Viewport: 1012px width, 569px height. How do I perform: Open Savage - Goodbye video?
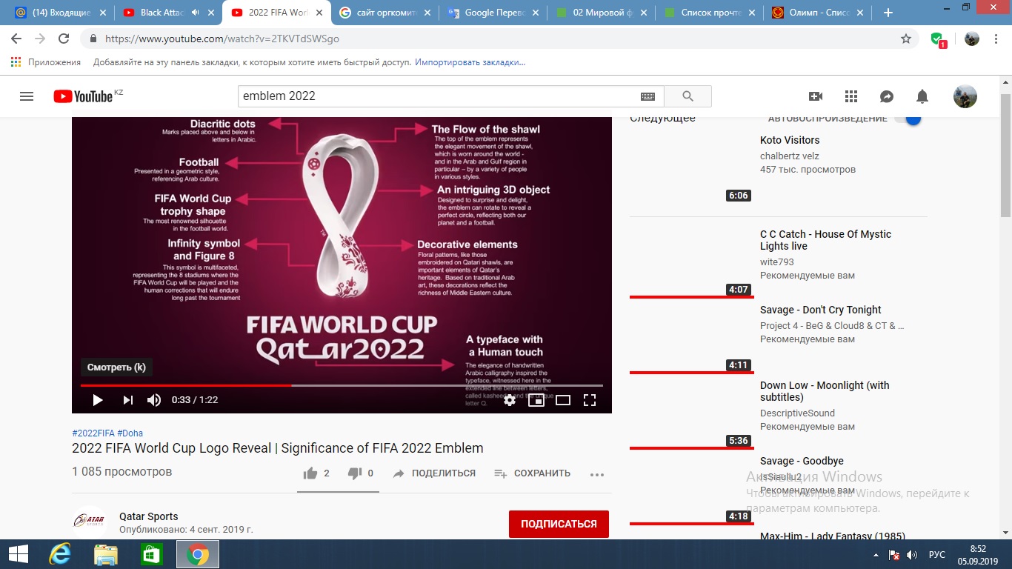(x=802, y=461)
